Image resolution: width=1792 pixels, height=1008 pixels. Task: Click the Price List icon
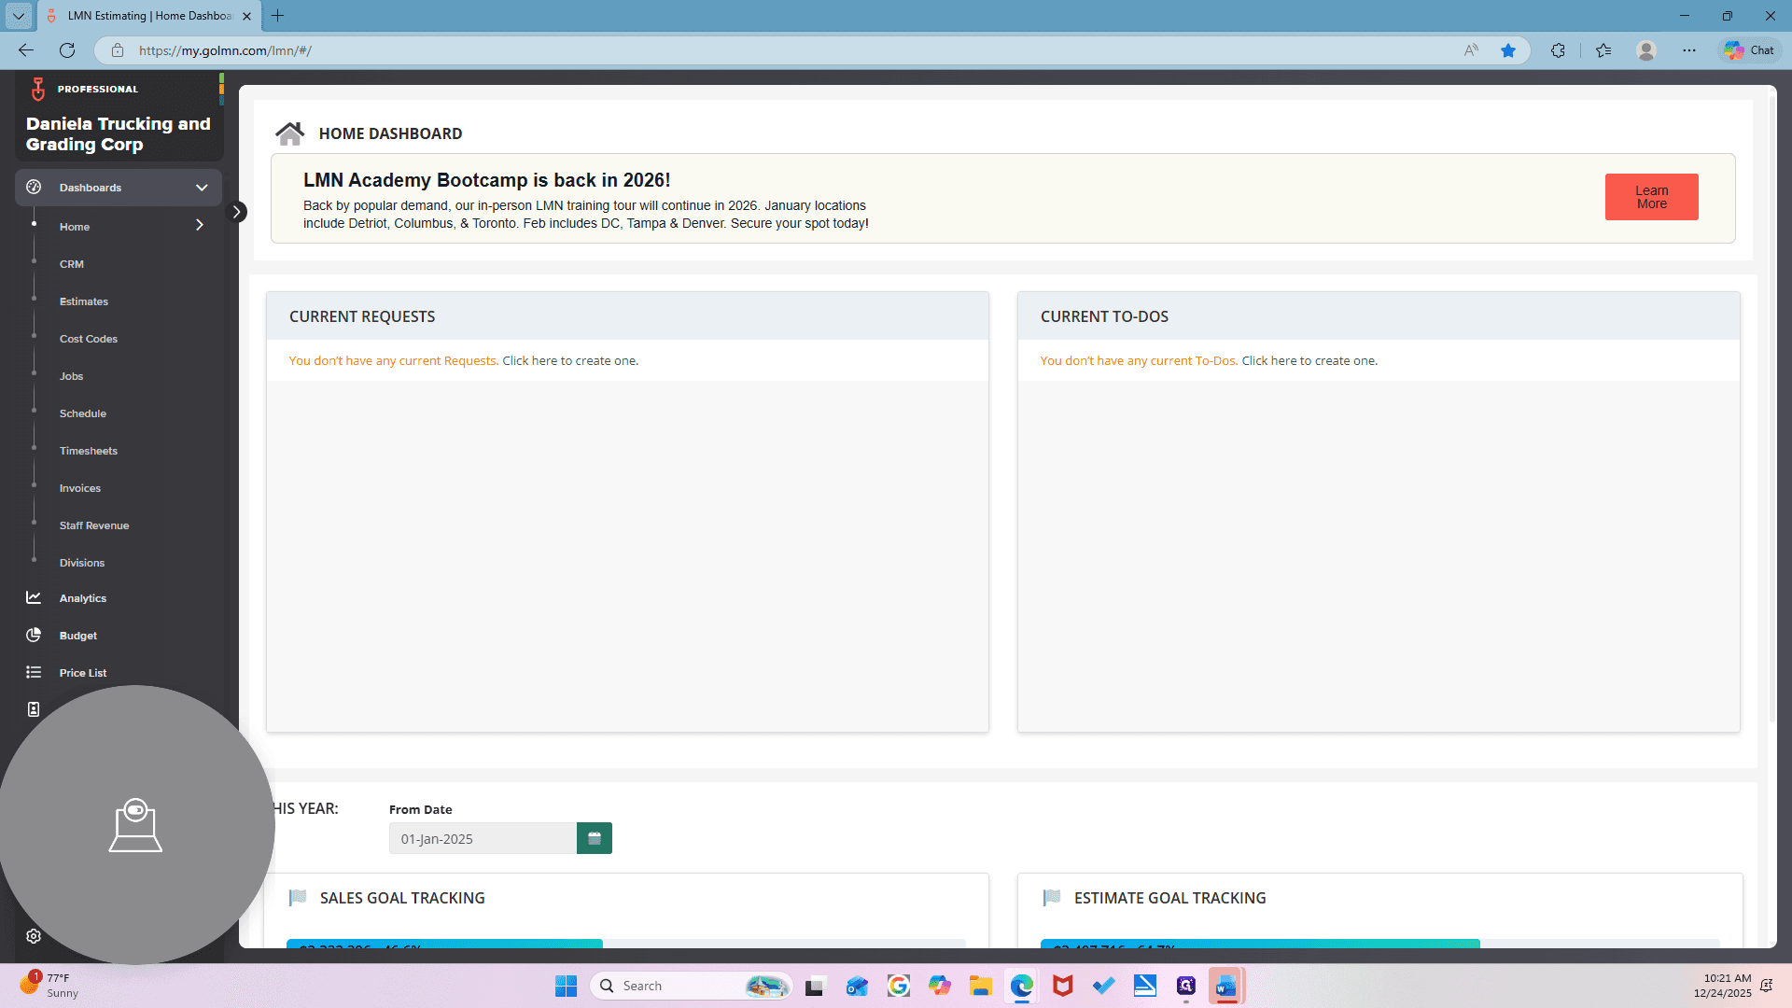click(34, 672)
